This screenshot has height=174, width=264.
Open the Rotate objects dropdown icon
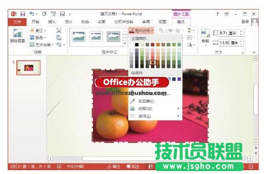pos(190,44)
